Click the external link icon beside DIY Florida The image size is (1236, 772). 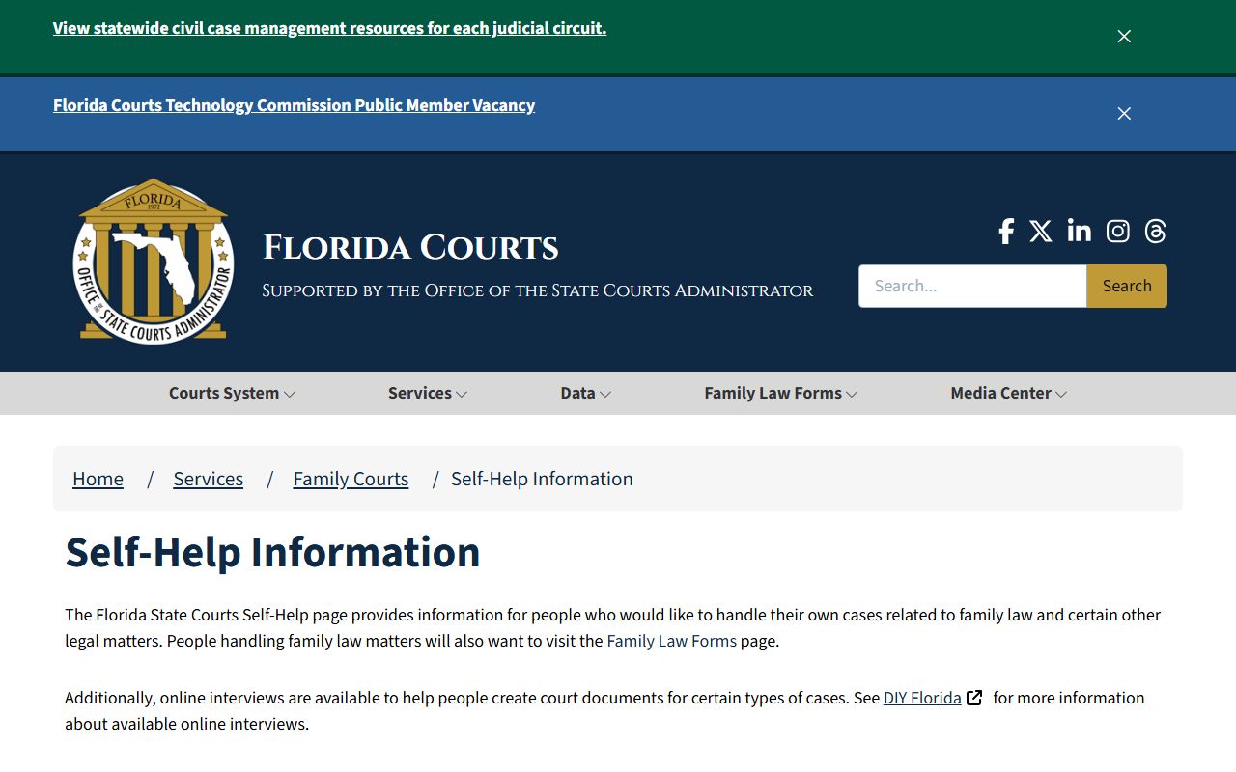[x=975, y=698]
